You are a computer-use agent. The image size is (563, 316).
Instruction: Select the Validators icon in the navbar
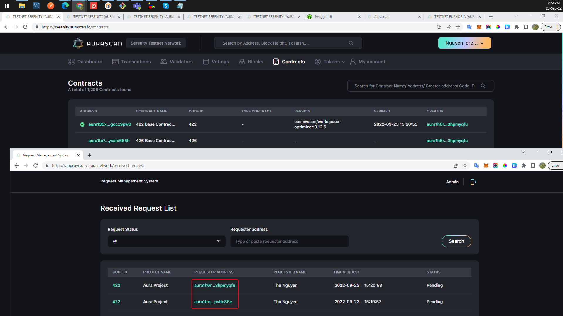tap(163, 62)
